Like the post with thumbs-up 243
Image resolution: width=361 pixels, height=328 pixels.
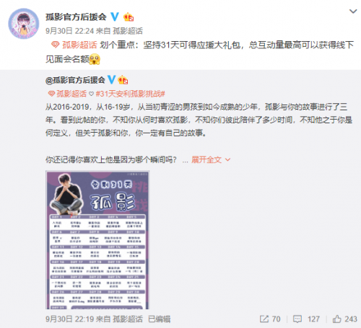pyautogui.click(x=344, y=319)
